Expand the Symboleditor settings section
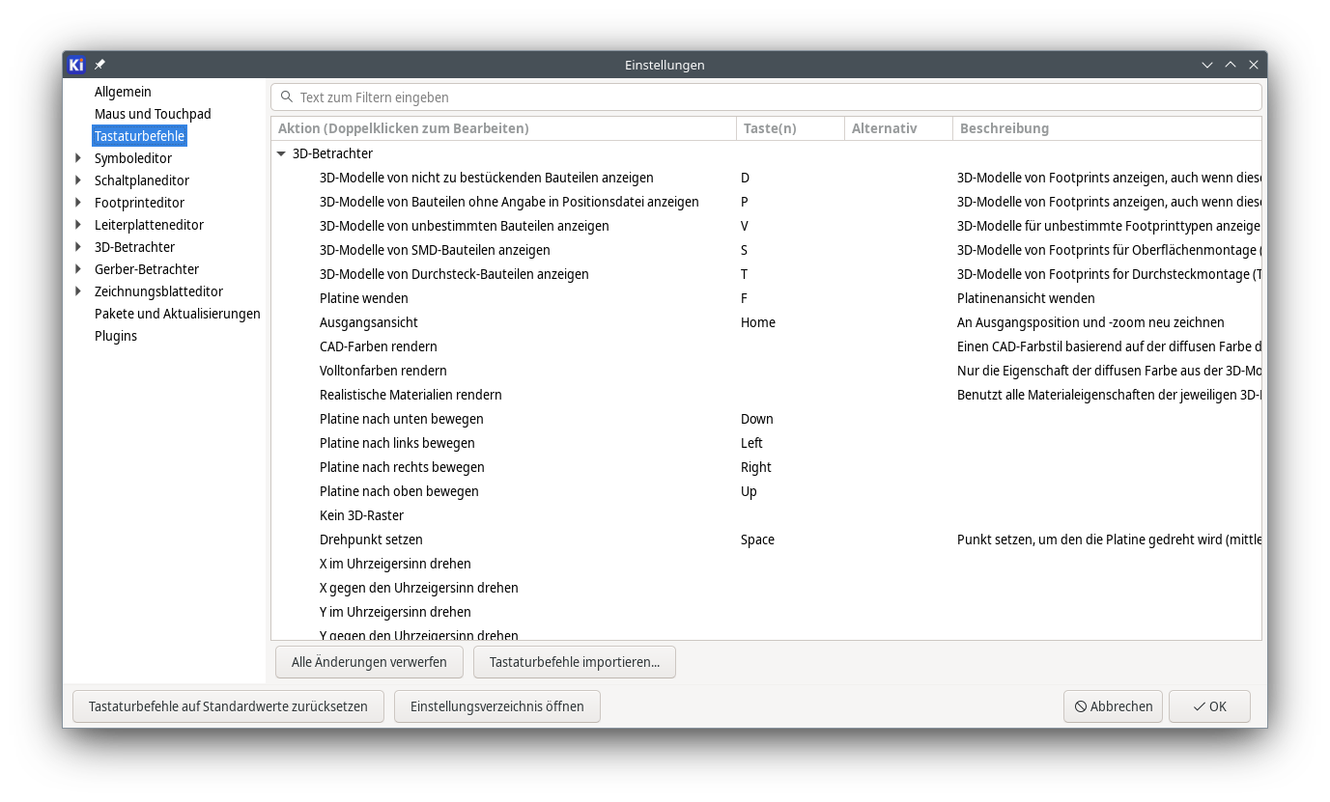The image size is (1330, 802). (79, 157)
